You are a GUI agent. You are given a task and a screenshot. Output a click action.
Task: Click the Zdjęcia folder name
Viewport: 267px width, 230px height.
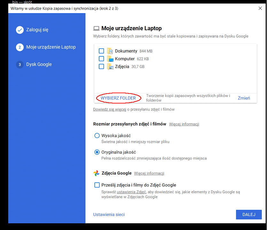[x=122, y=67]
